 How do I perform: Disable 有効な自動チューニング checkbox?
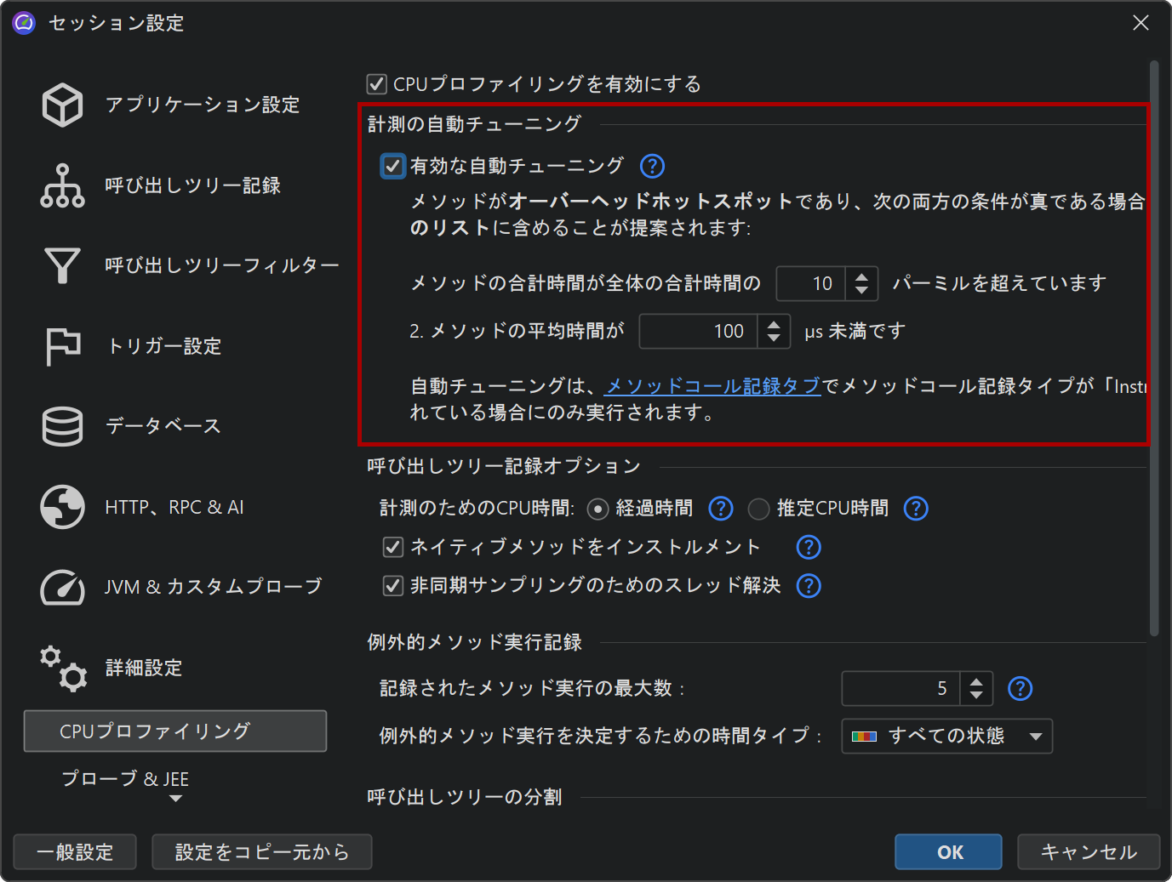click(392, 166)
